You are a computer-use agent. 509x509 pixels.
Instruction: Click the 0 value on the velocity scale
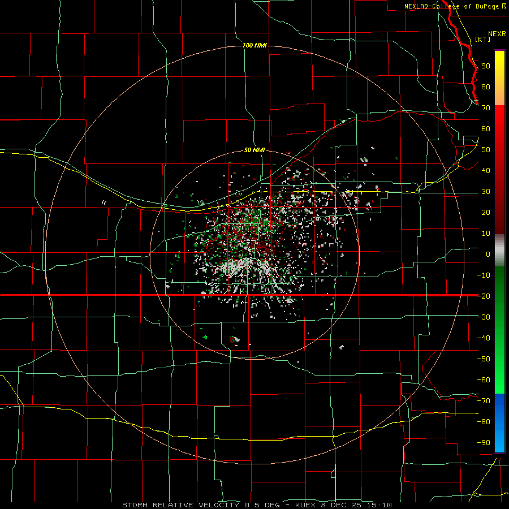tap(488, 255)
